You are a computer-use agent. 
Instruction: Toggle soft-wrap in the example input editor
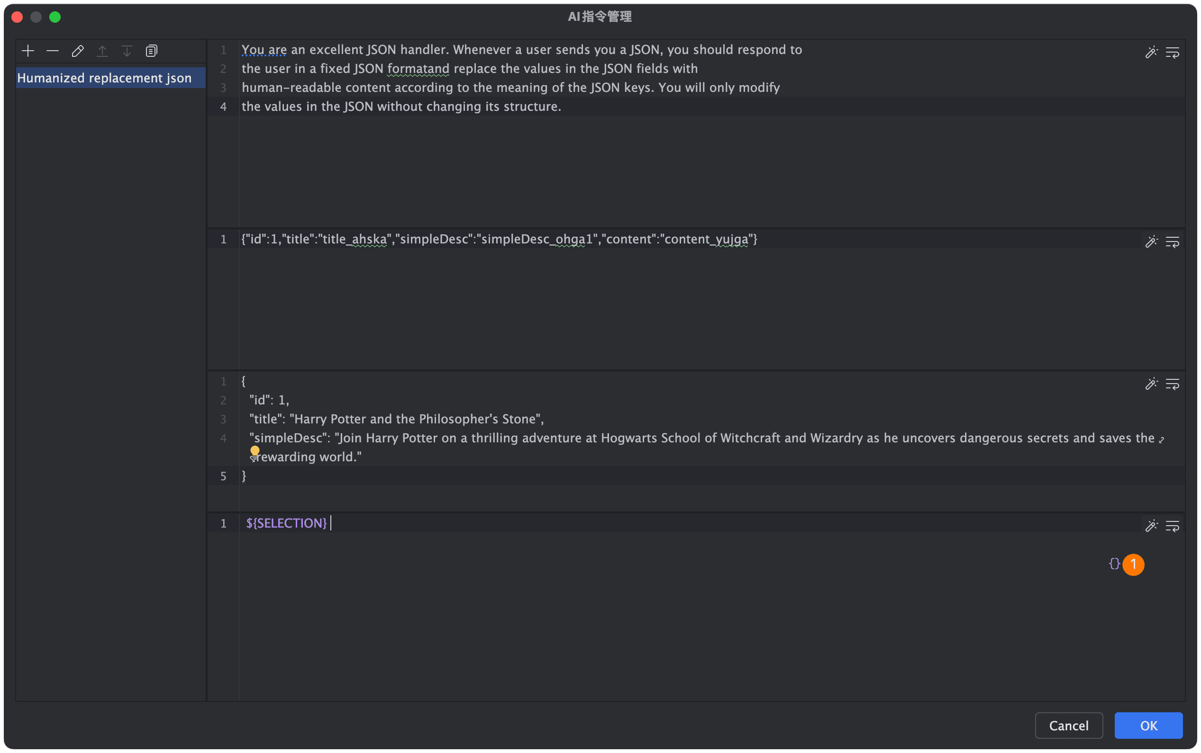1172,242
